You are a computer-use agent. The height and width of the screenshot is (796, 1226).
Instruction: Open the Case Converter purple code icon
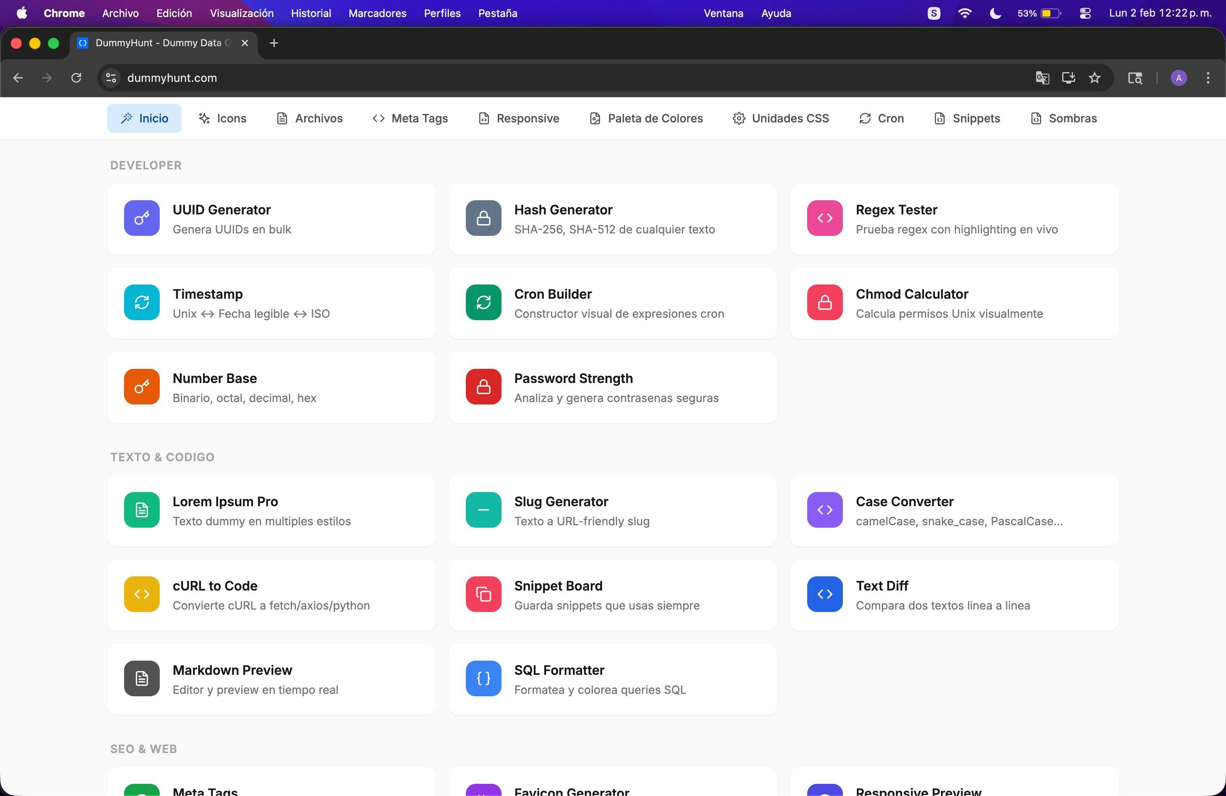click(x=824, y=510)
